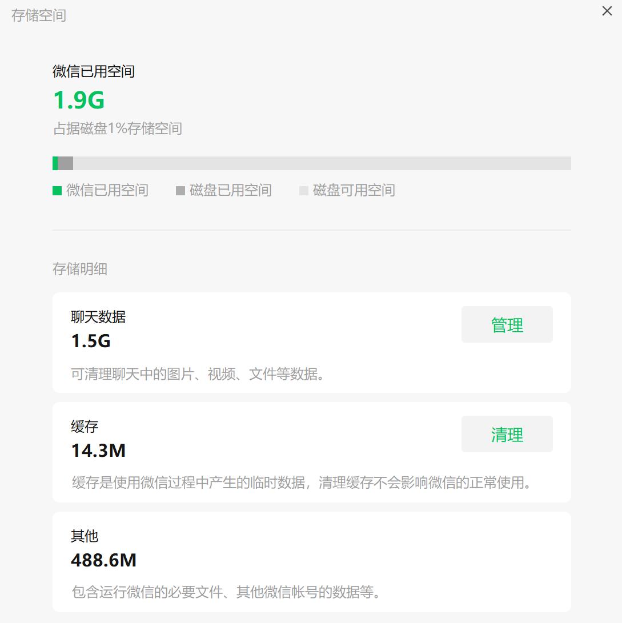Click the 占据磁盘1%存储空间 text
The image size is (622, 623).
point(118,128)
